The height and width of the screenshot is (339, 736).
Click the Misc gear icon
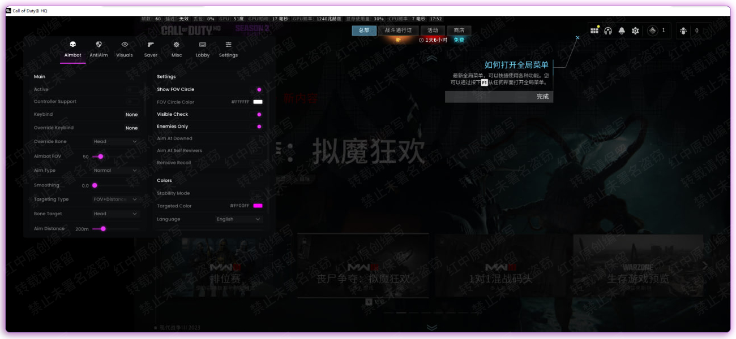coord(177,45)
